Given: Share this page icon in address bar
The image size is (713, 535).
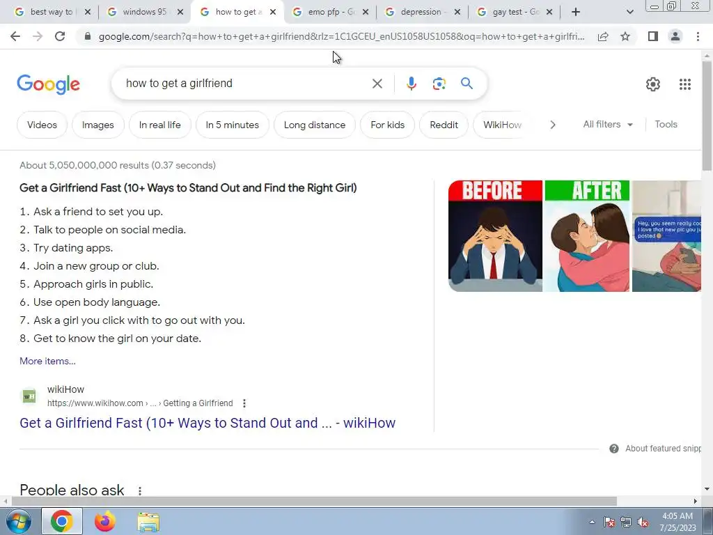Looking at the screenshot, I should [603, 36].
